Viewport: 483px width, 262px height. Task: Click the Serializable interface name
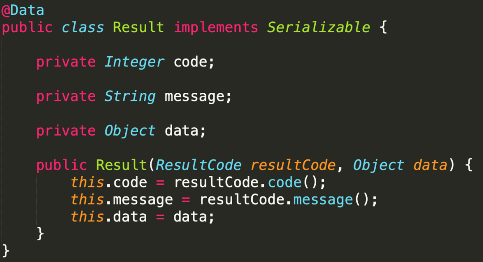point(318,27)
